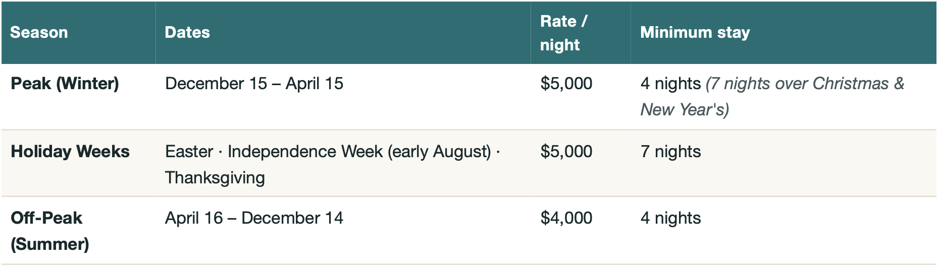939x267 pixels.
Task: Click the 4 nights Peak minimum stay
Action: tap(670, 83)
